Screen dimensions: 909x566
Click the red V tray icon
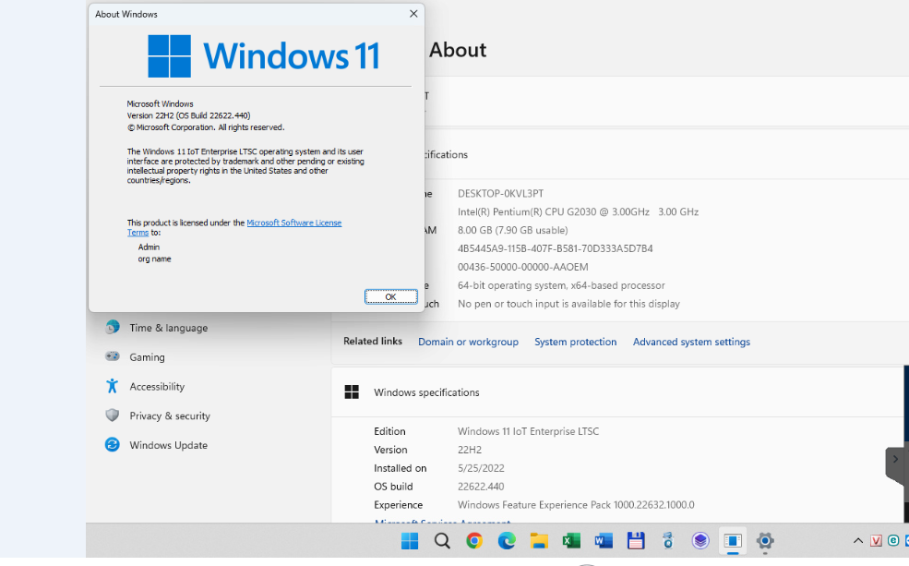pyautogui.click(x=876, y=541)
